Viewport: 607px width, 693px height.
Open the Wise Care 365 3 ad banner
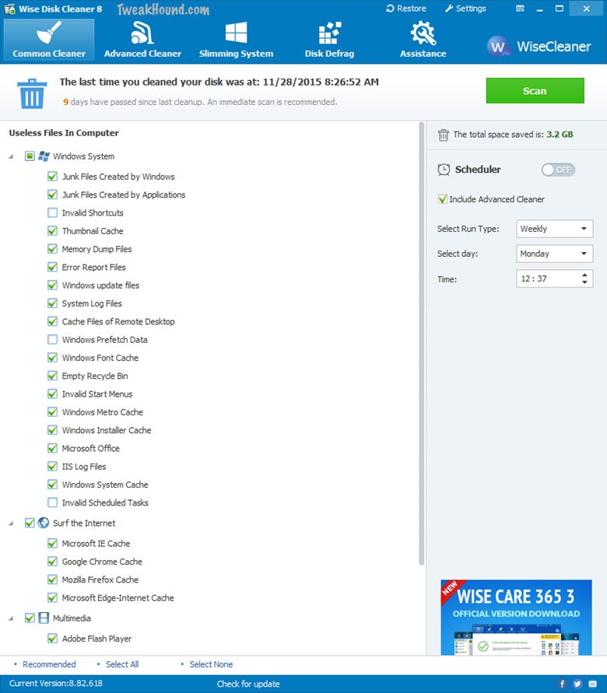pyautogui.click(x=516, y=618)
